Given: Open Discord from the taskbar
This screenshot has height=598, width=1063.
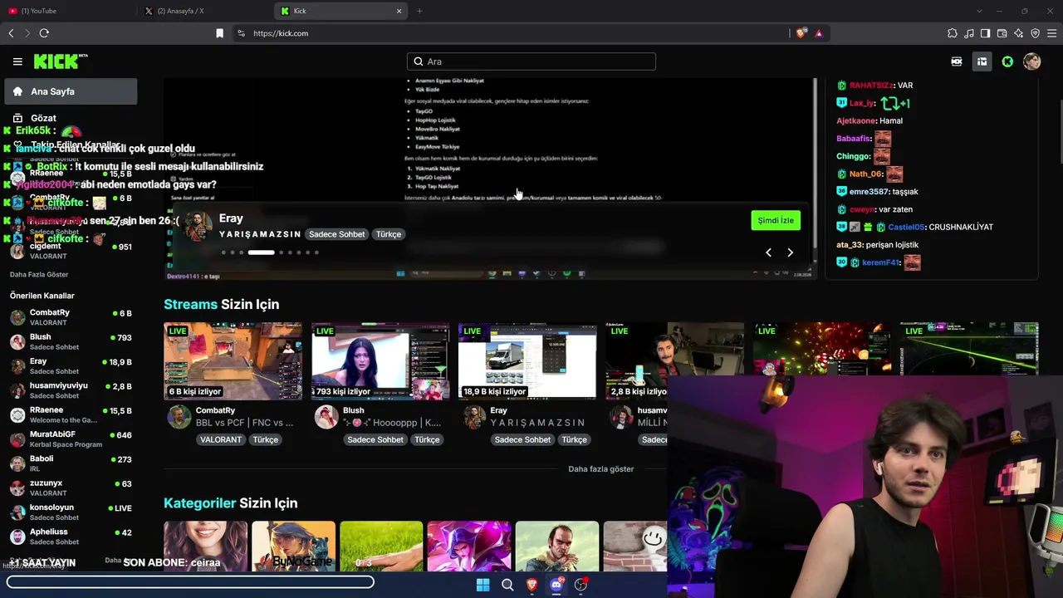Looking at the screenshot, I should click(556, 585).
